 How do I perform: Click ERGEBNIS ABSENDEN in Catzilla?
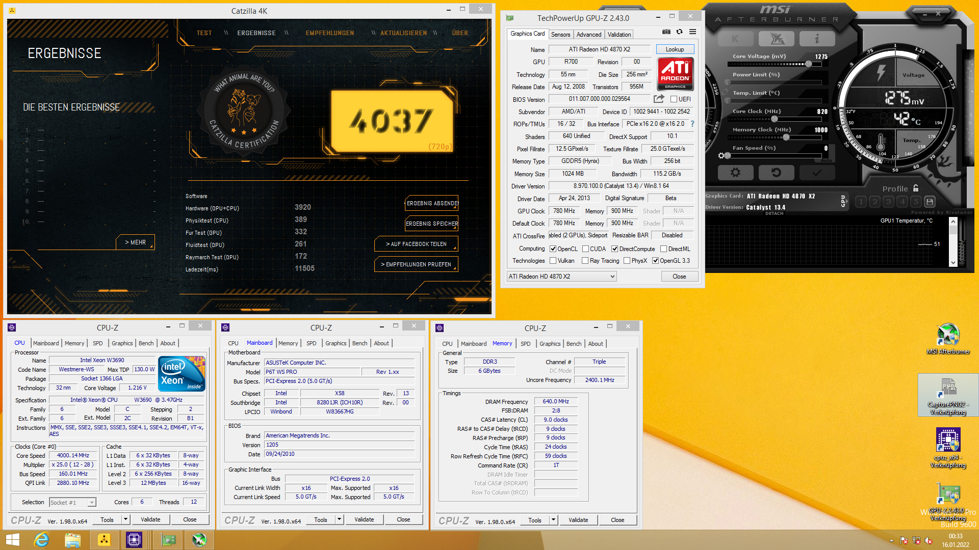tap(432, 203)
